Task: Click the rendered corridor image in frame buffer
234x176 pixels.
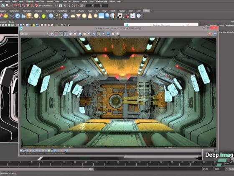Action: (119, 92)
